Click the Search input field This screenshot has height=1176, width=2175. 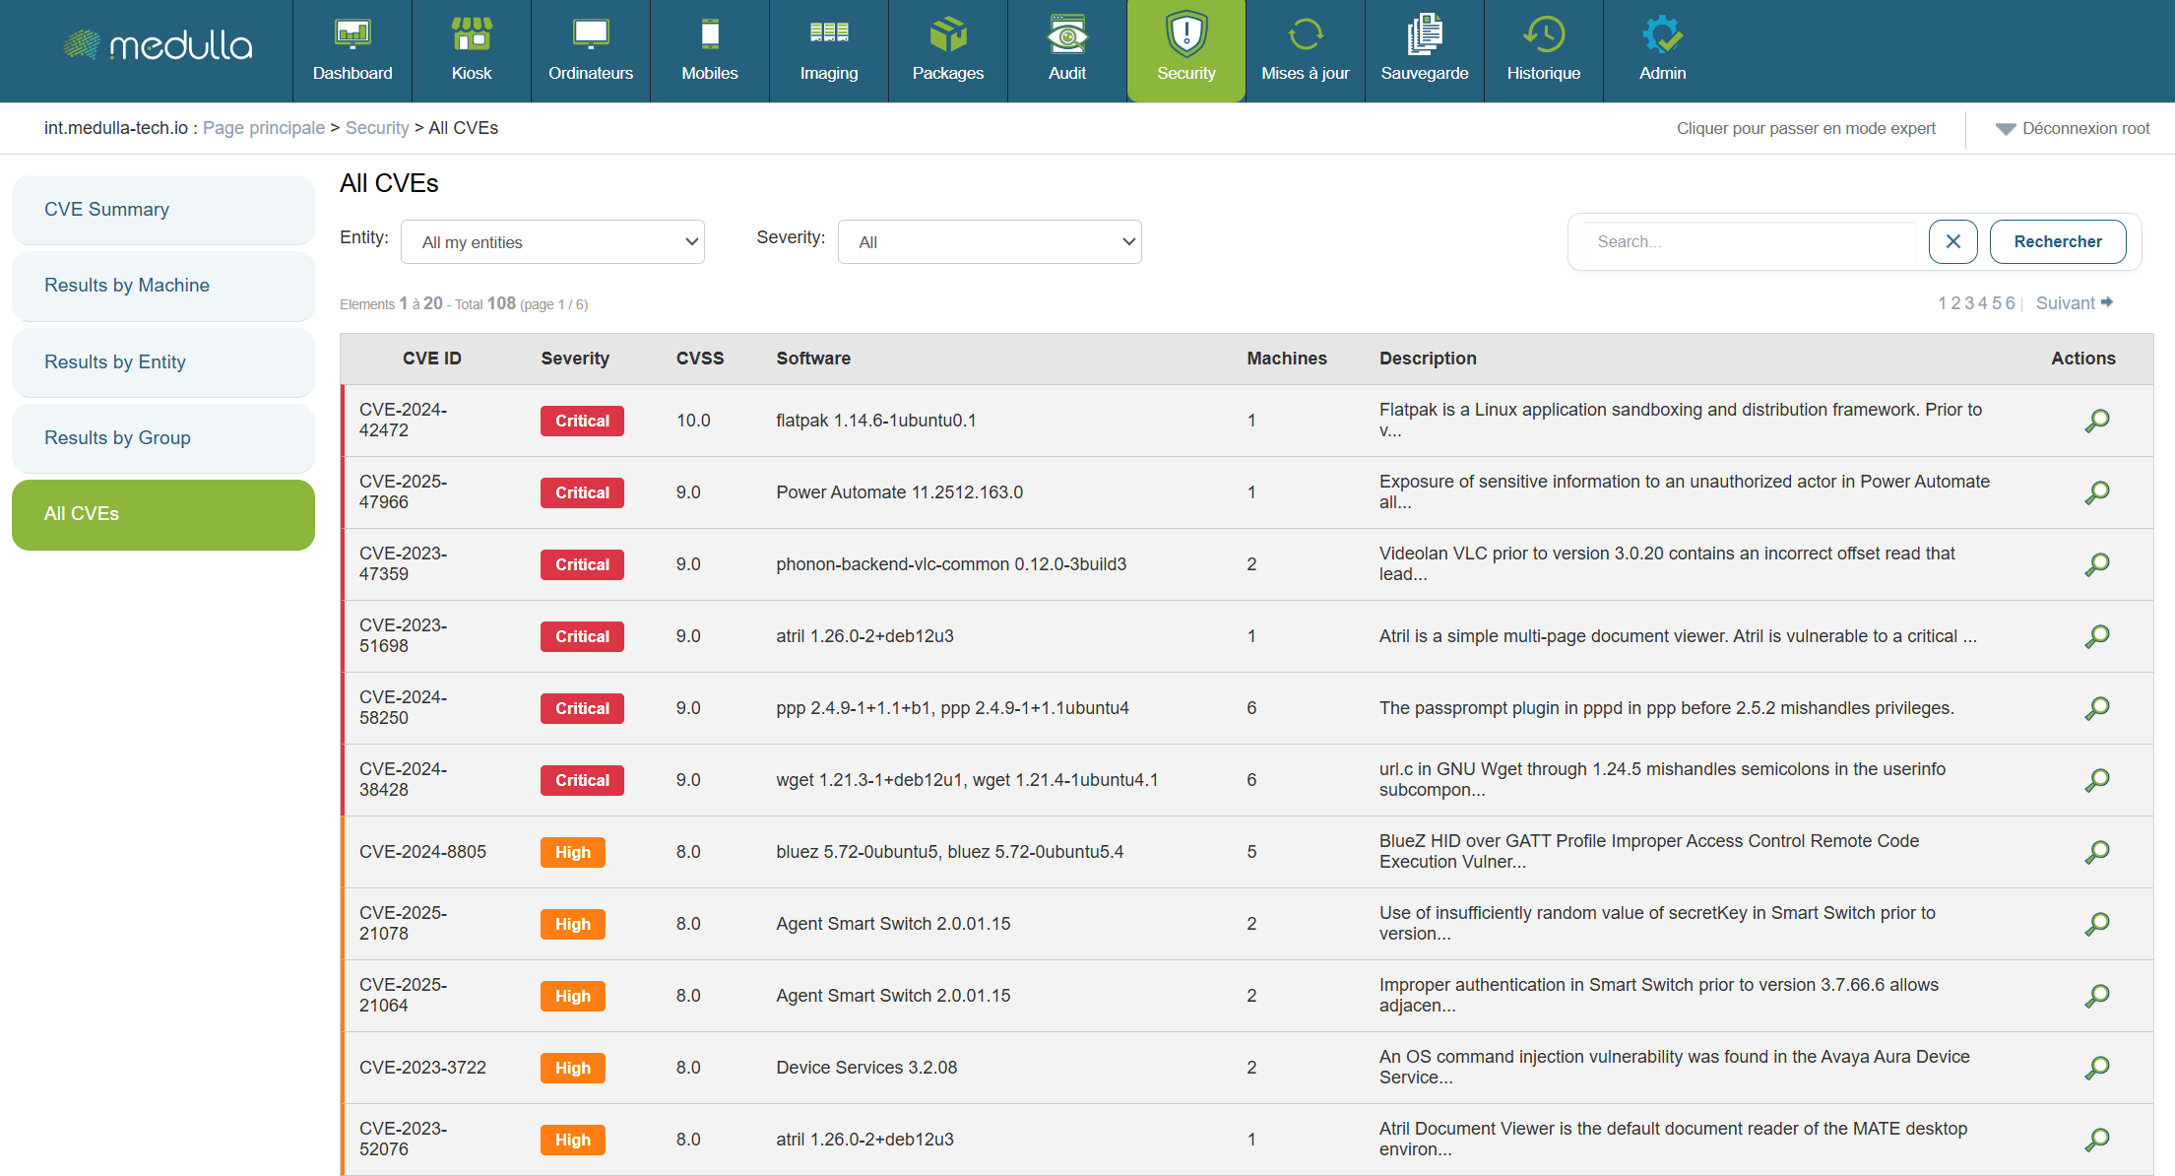tap(1753, 242)
